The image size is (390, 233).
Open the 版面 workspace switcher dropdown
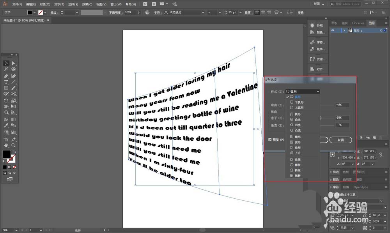[x=319, y=4]
